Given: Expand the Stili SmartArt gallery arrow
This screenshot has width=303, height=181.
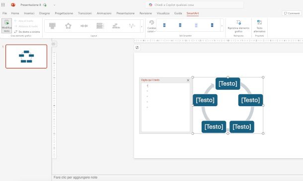Looking at the screenshot, I should click(222, 26).
